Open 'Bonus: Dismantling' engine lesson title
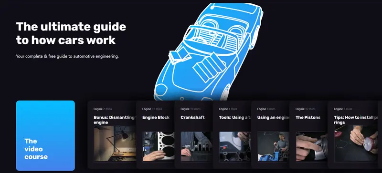The image size is (382, 173). [x=115, y=120]
